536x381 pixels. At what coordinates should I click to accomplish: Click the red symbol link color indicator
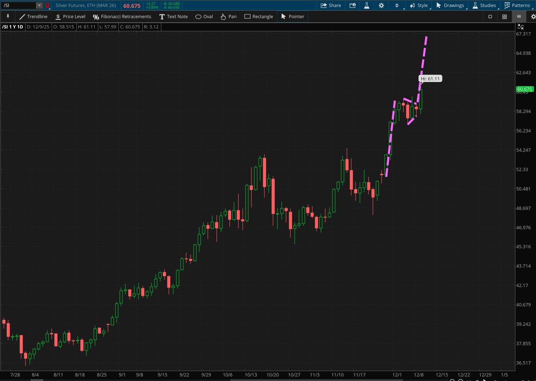click(x=47, y=5)
